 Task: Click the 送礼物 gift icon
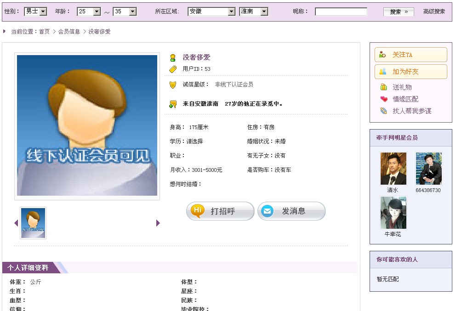(383, 87)
